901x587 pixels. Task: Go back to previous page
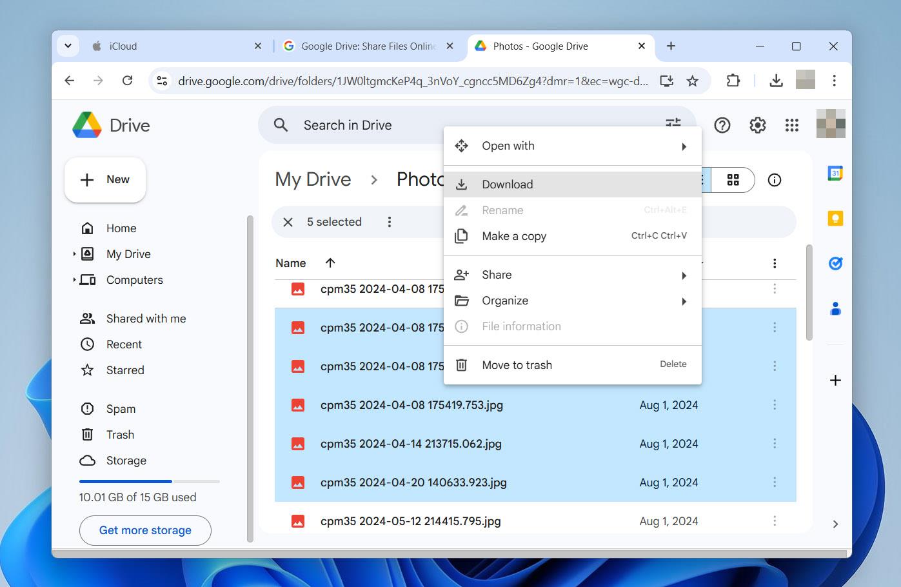pos(70,81)
